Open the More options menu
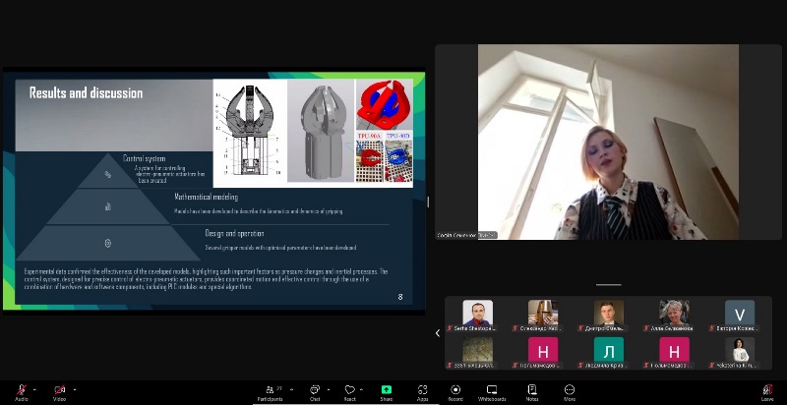The image size is (787, 405). (x=569, y=391)
